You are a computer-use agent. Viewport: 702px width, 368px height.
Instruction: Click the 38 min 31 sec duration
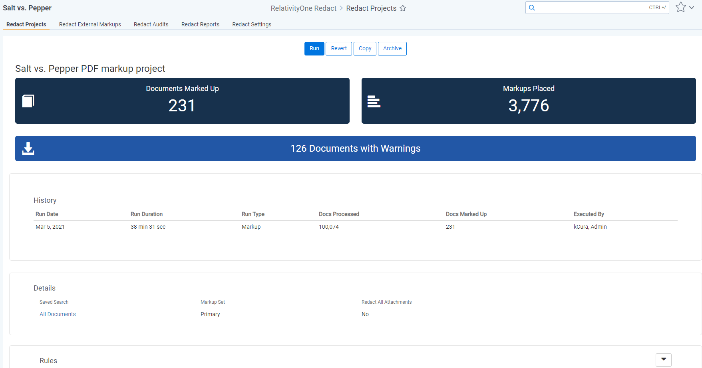click(148, 227)
